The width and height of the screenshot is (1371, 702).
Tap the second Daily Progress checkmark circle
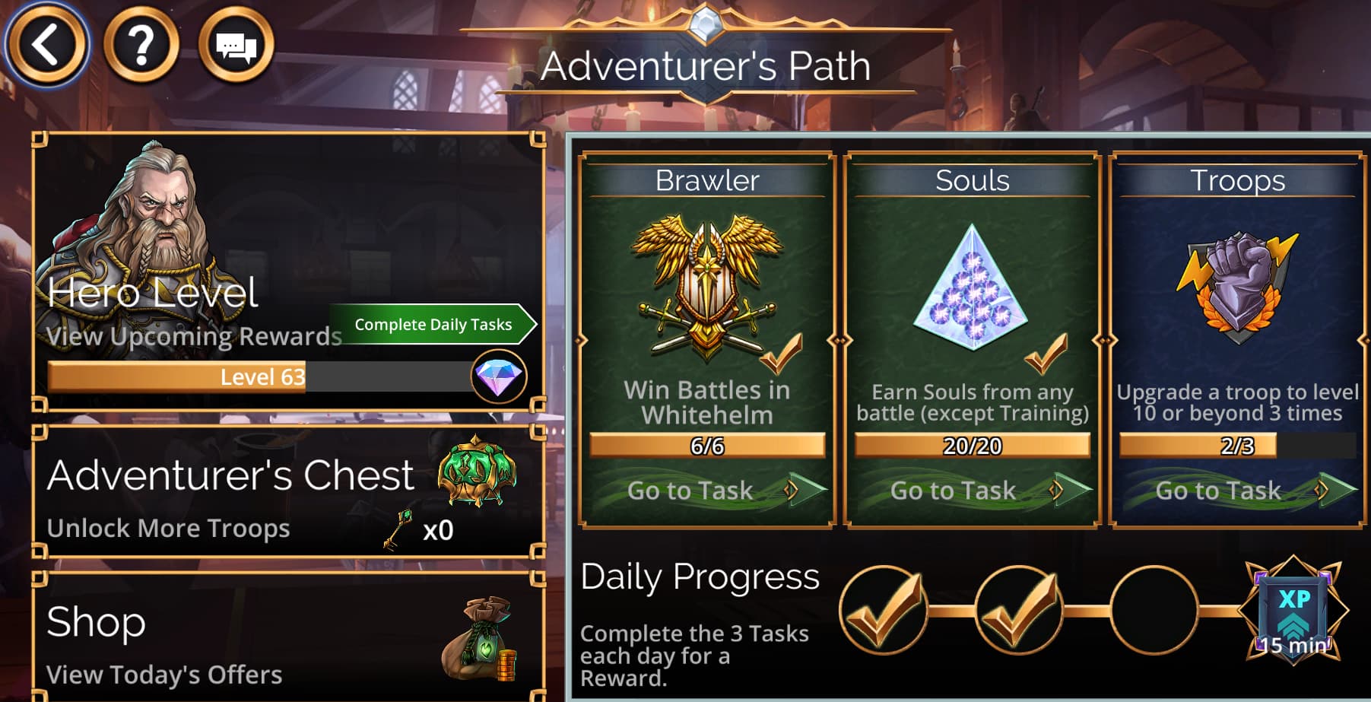point(1019,610)
